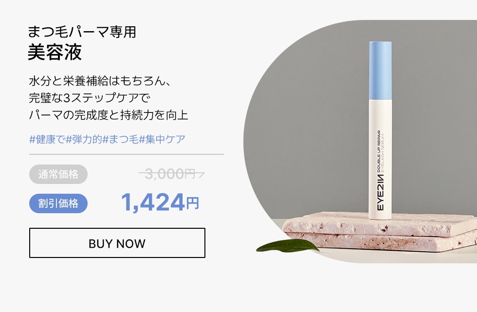Click the BUY NOW button
Image resolution: width=477 pixels, height=312 pixels.
click(117, 243)
